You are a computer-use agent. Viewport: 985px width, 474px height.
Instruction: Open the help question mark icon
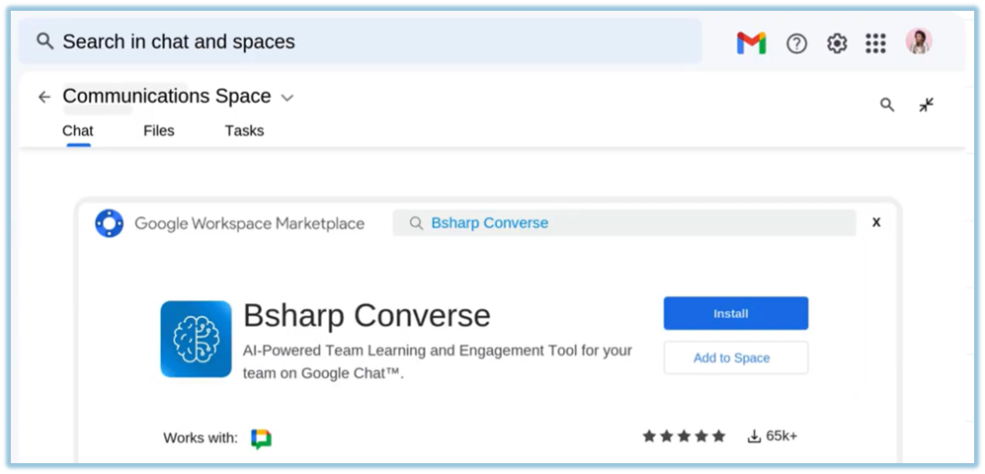[796, 43]
